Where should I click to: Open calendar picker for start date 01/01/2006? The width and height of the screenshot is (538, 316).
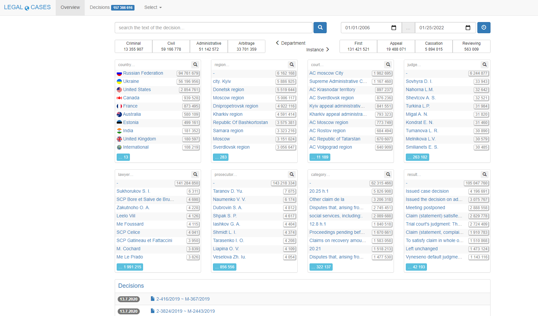(x=394, y=28)
